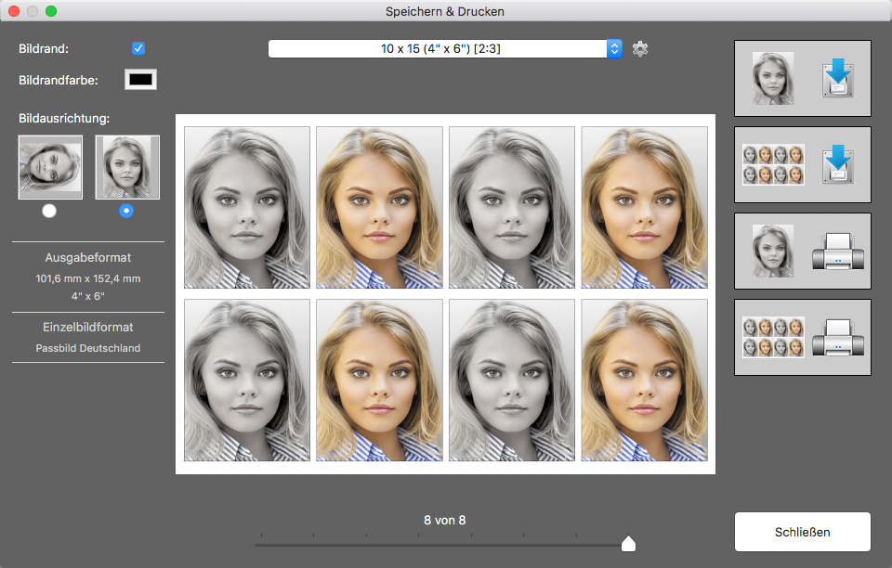The width and height of the screenshot is (892, 568).
Task: Open the 10 x 15 paper format dropdown
Action: tap(445, 49)
